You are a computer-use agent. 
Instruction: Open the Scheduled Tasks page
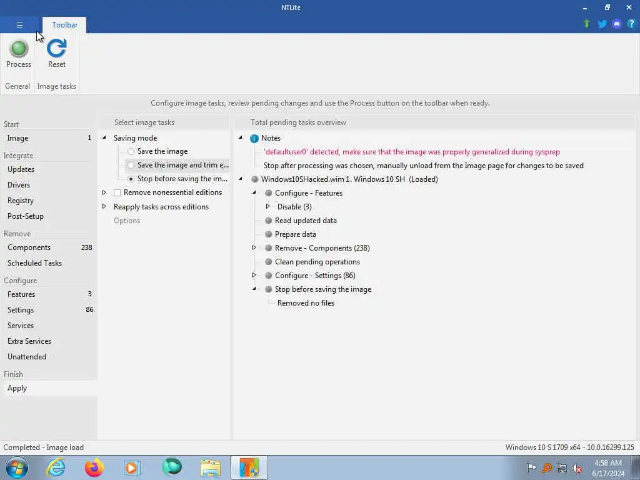coord(49,263)
